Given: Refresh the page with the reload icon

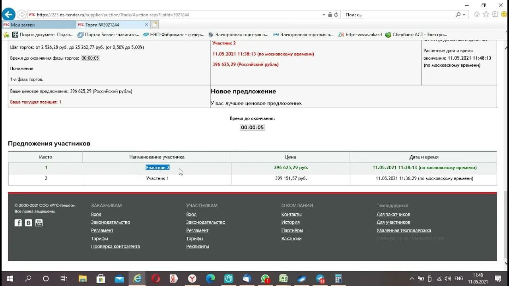Looking at the screenshot, I should point(336,15).
